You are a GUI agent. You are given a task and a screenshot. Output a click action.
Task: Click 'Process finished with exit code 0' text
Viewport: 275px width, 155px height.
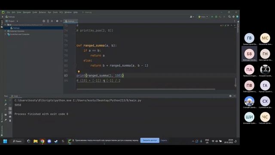(x=41, y=114)
